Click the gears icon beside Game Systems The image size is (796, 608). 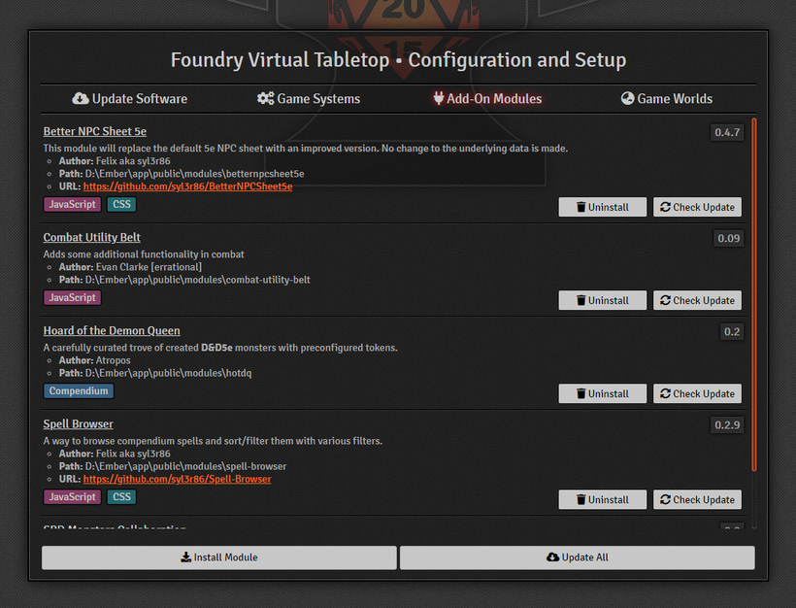pos(265,98)
